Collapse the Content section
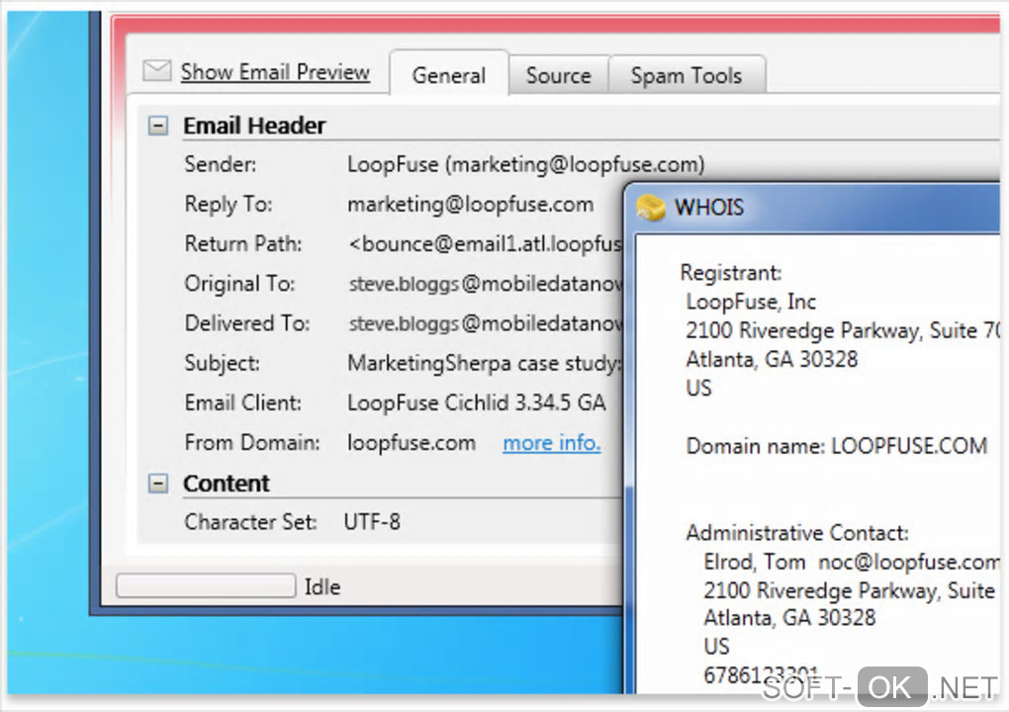The height and width of the screenshot is (712, 1009). [158, 483]
